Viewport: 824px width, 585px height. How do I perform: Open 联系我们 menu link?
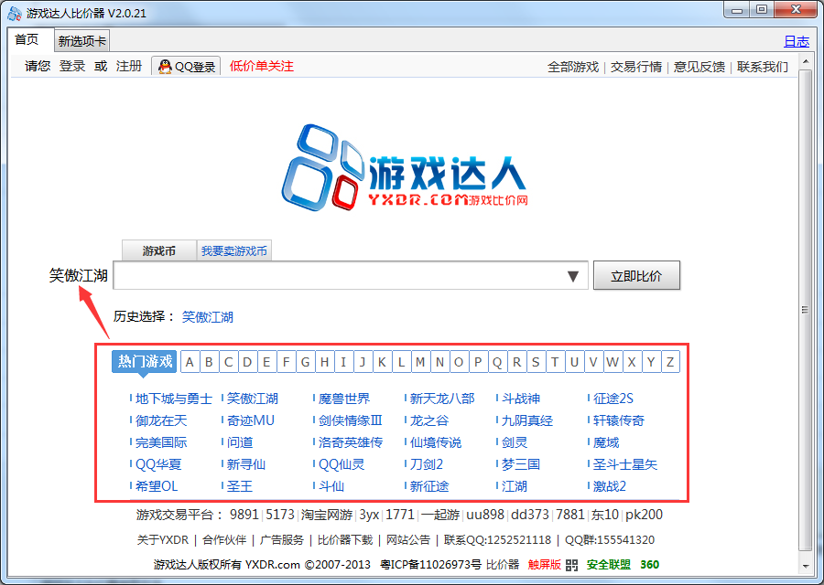pos(763,67)
